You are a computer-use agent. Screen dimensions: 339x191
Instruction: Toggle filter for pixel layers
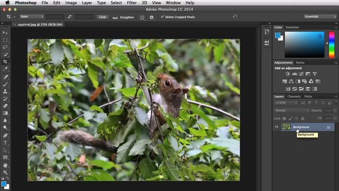tap(303, 103)
